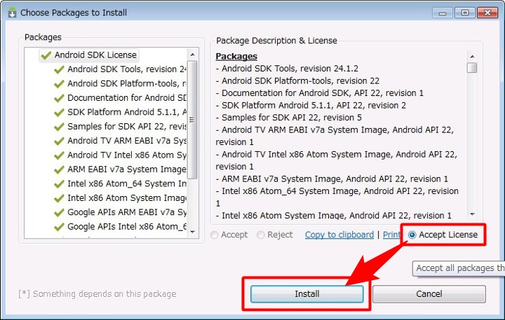
Task: Select Google APIs ARM EABI v7a row
Action: tap(120, 212)
